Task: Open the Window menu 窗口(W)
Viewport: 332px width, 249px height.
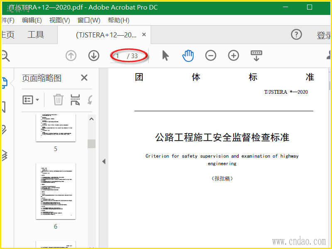Action: [x=89, y=20]
